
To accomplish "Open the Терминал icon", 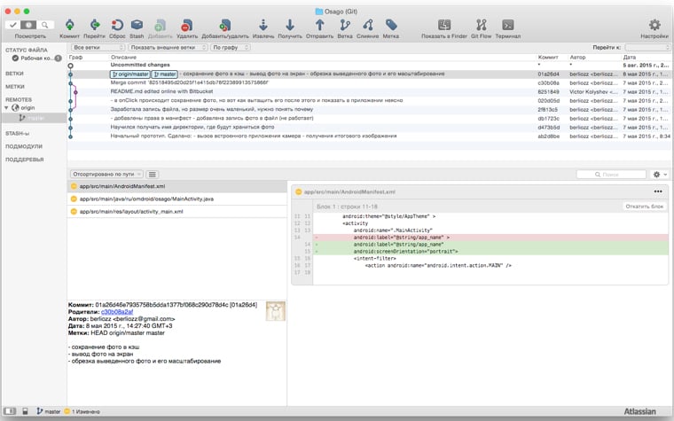I will click(507, 25).
